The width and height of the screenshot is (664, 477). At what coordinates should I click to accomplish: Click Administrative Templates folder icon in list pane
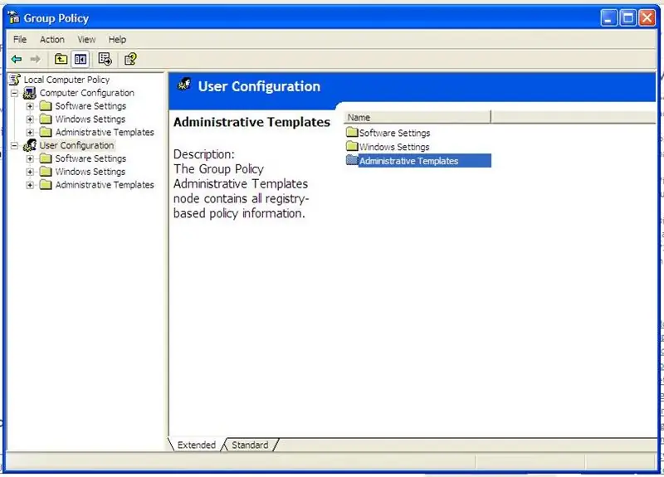(x=351, y=160)
